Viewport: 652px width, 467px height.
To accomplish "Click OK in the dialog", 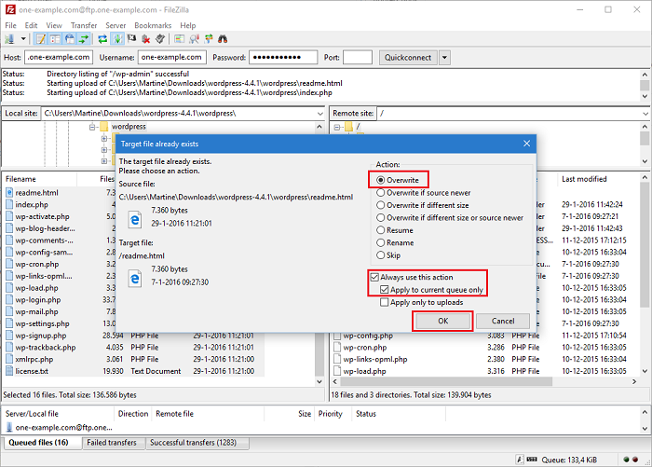I will tap(442, 321).
